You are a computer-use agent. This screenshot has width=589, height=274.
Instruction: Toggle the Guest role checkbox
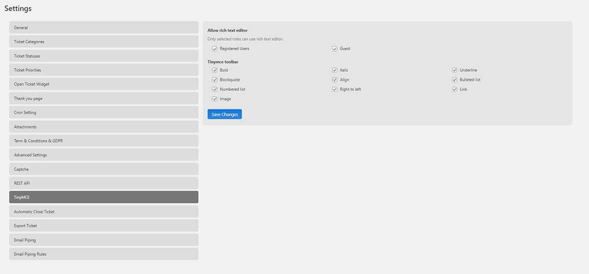(x=335, y=49)
